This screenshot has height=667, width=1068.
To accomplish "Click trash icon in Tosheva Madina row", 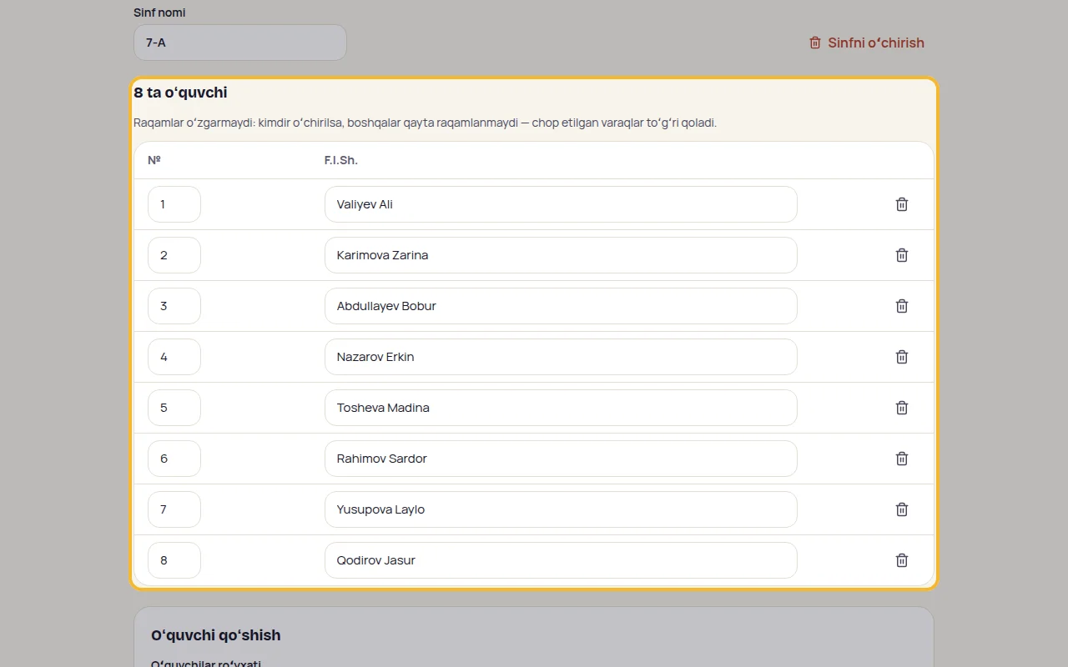I will coord(902,408).
